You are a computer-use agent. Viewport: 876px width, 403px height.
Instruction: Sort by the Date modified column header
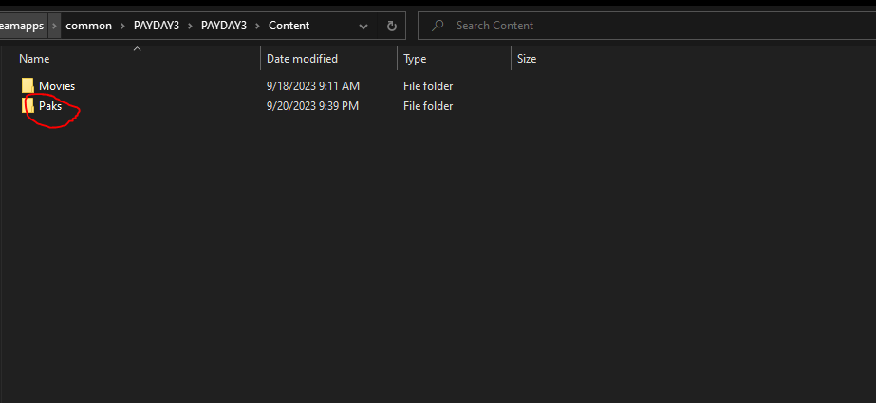click(x=304, y=59)
